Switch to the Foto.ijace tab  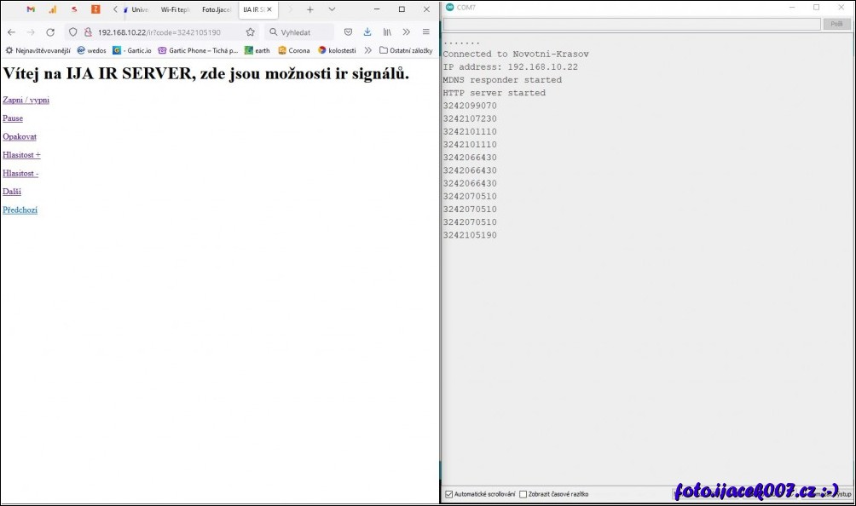(x=216, y=9)
